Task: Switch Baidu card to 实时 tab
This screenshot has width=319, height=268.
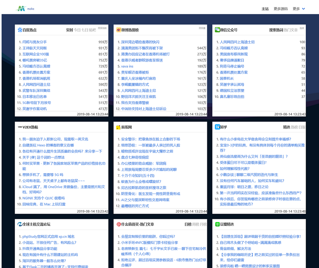Action: click(70, 30)
